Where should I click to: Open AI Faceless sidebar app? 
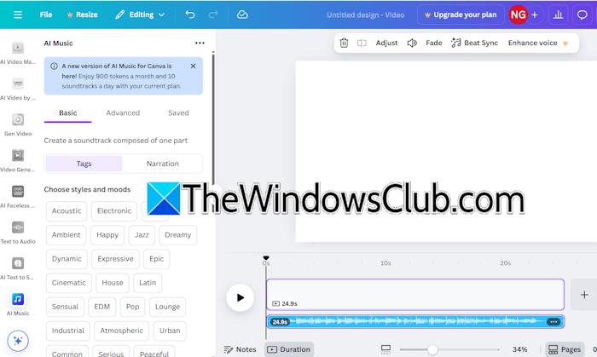coord(18,197)
